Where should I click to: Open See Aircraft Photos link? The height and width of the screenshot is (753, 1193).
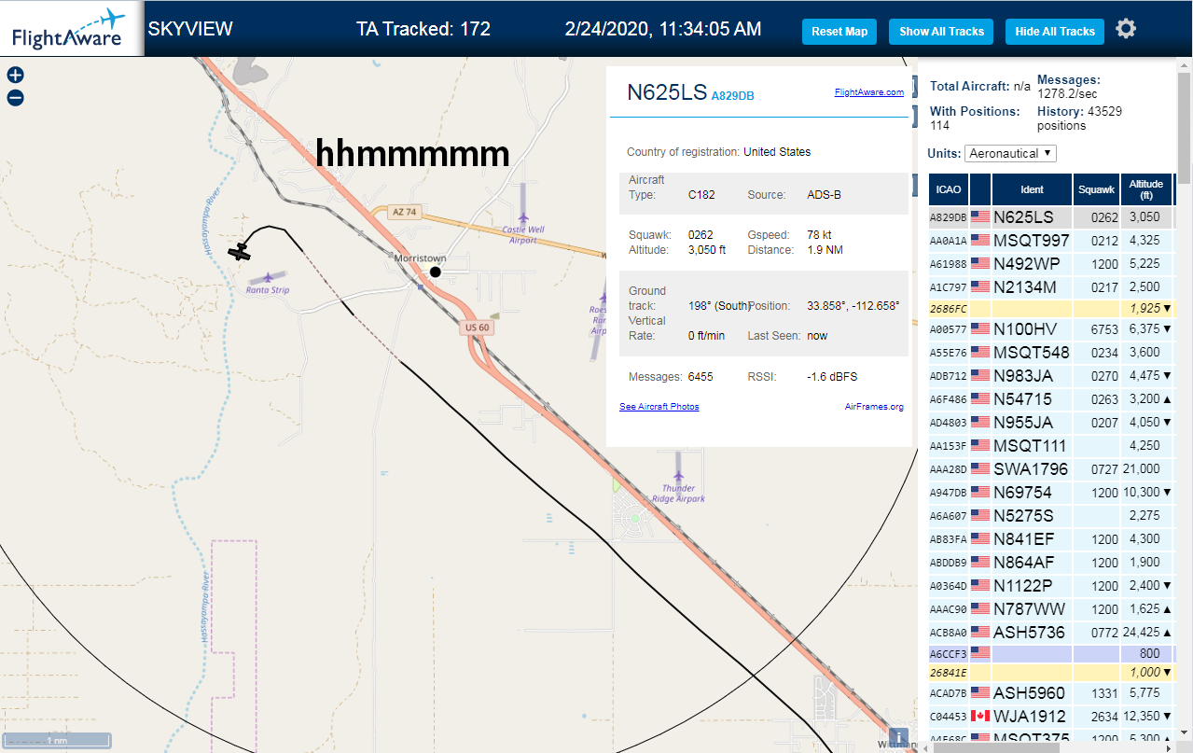tap(659, 407)
